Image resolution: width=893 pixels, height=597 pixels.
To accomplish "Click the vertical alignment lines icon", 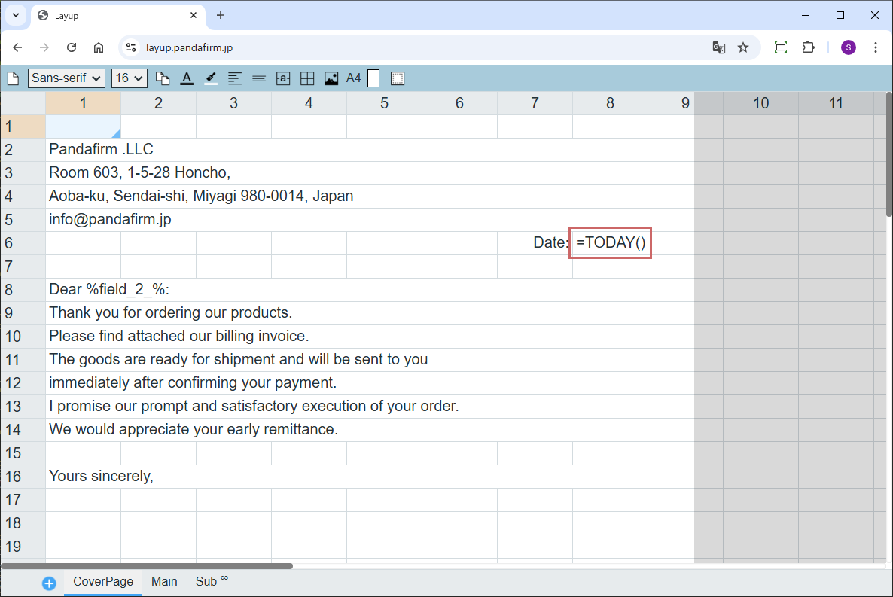I will point(259,78).
